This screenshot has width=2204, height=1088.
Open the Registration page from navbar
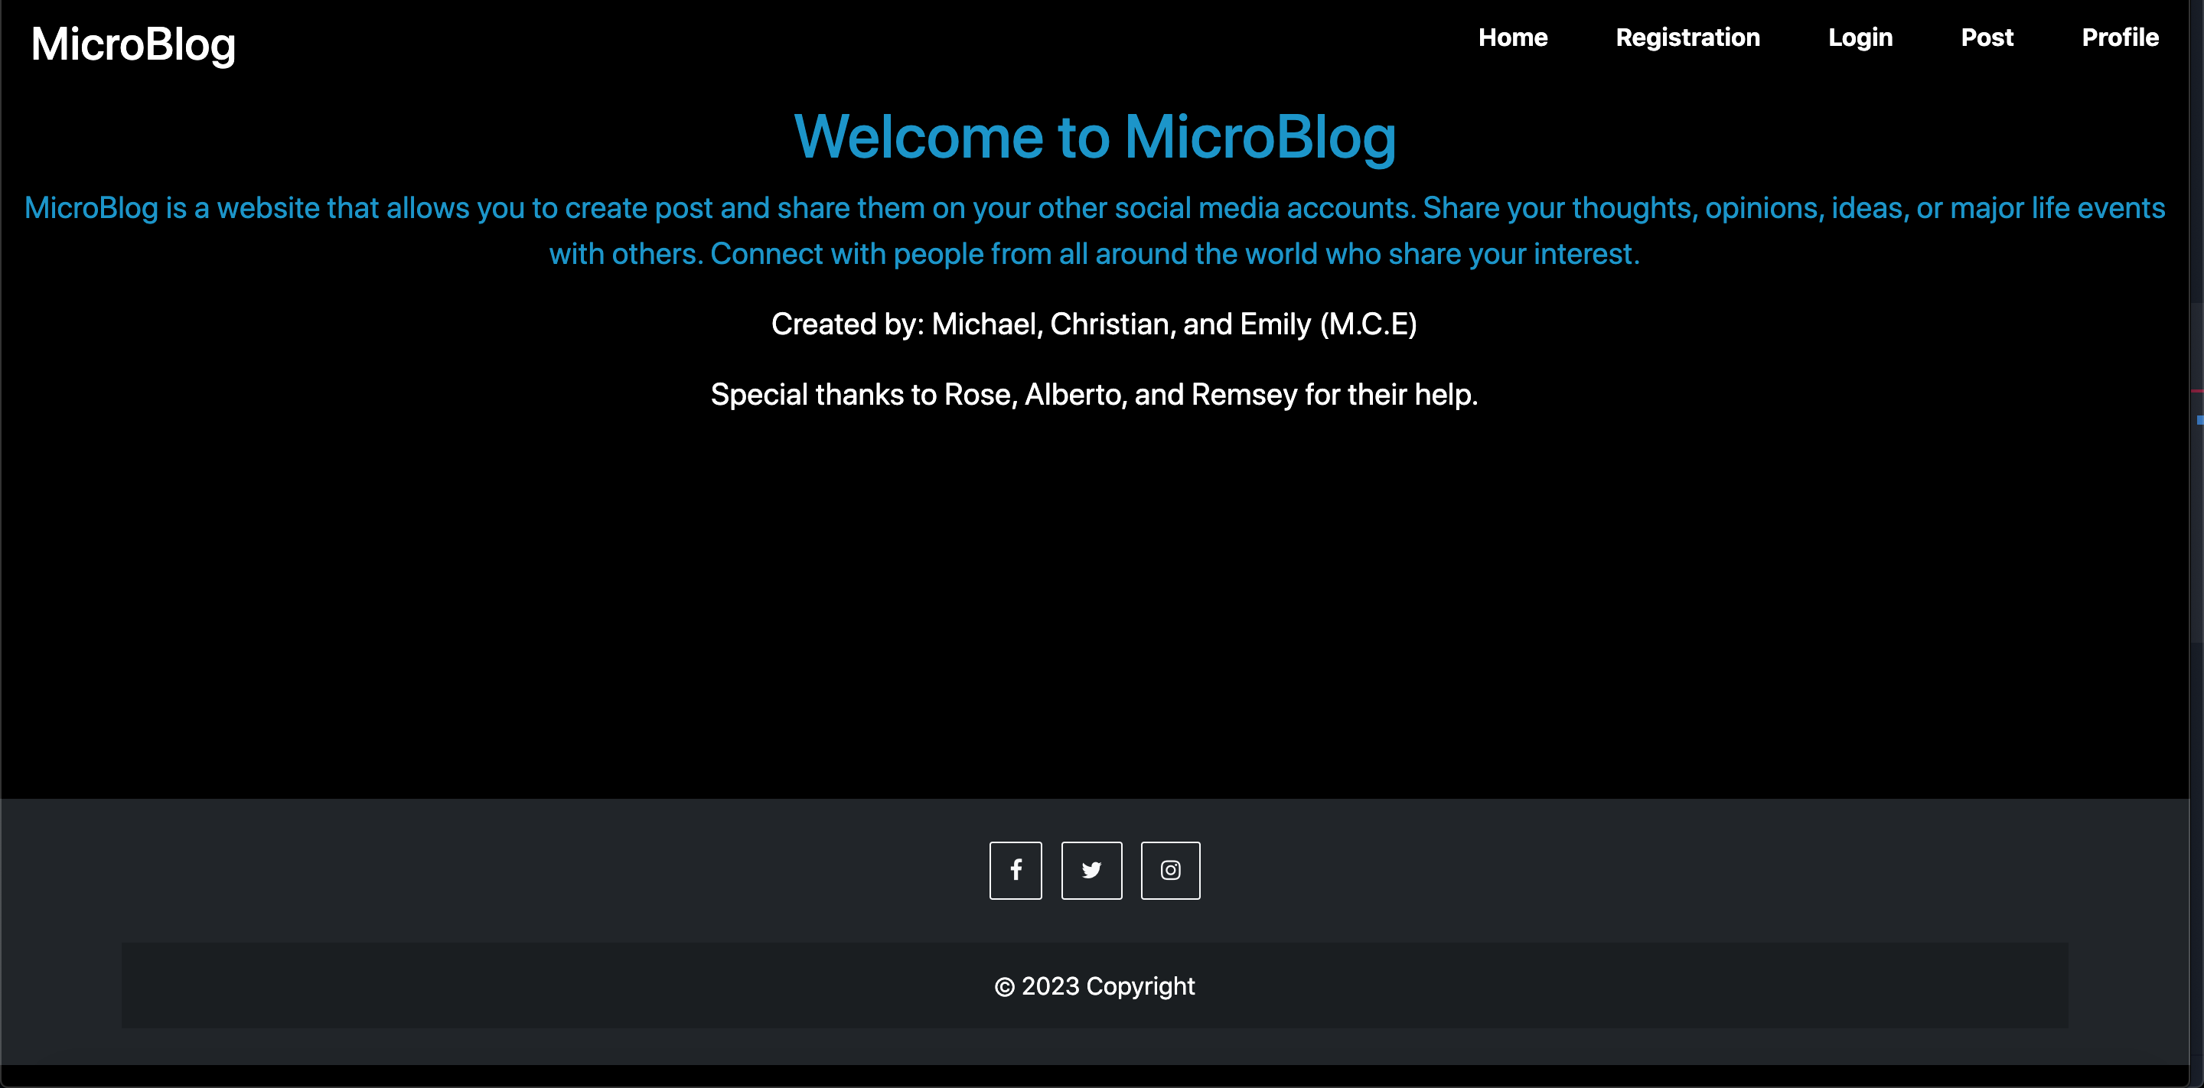point(1687,37)
